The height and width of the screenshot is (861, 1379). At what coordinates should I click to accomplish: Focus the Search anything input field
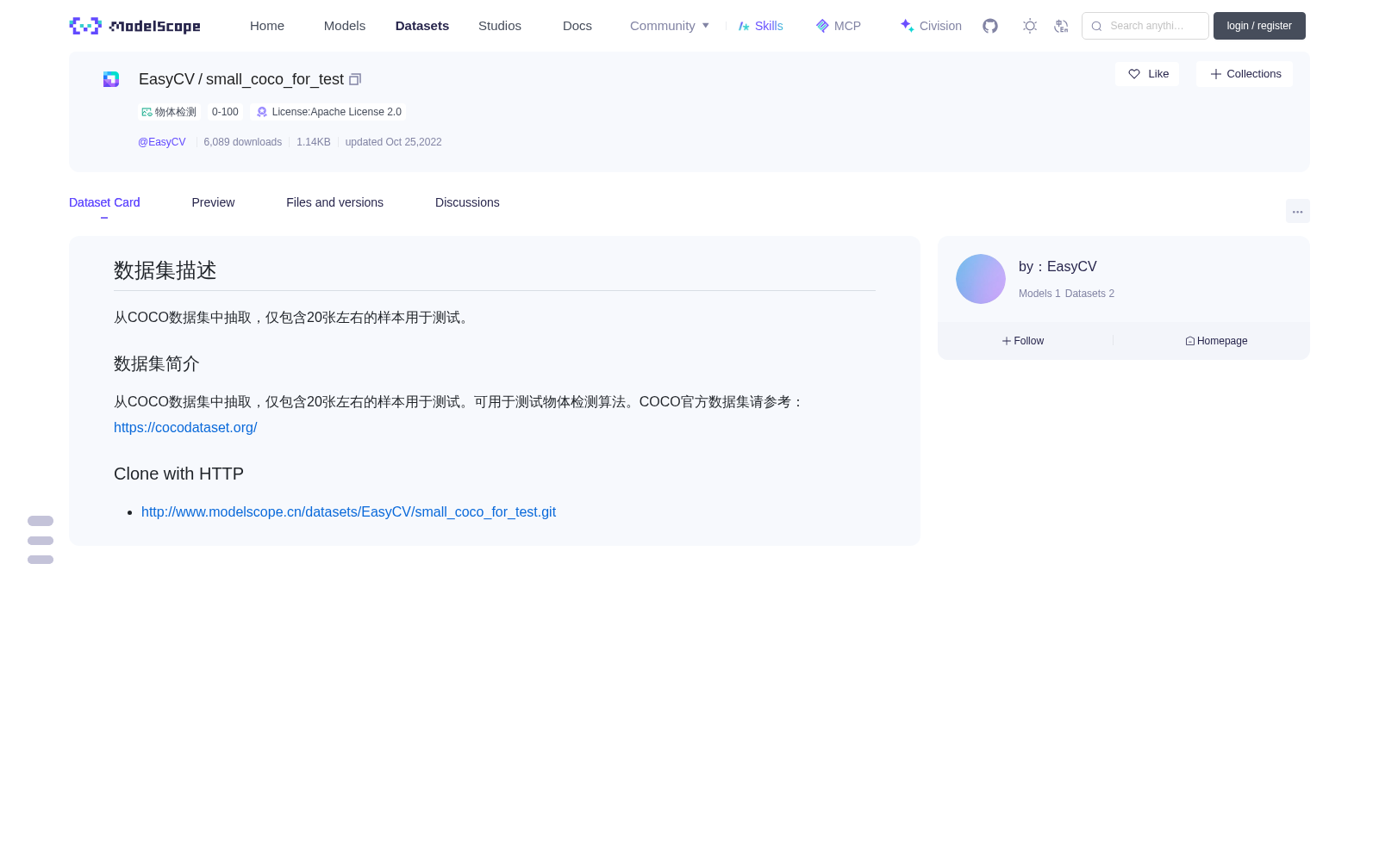pyautogui.click(x=1145, y=26)
